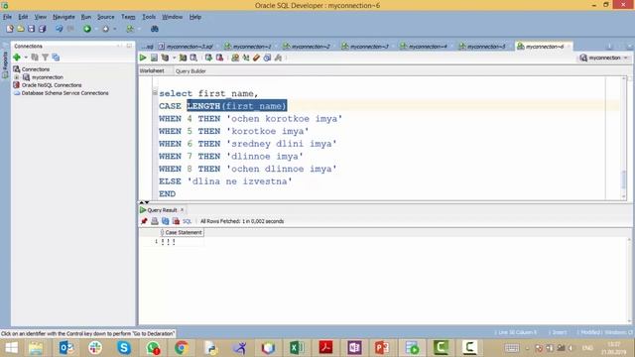The image size is (635, 357).
Task: Click the worksheet vertical scrollbar thumb
Action: pos(624,178)
